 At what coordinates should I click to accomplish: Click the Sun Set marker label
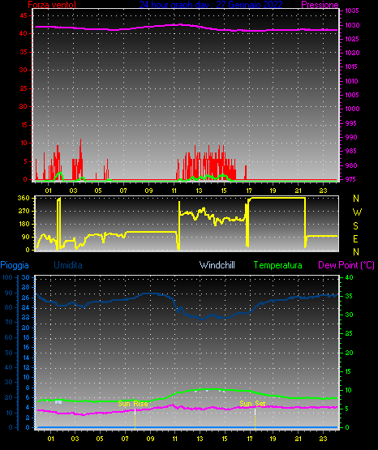[252, 404]
